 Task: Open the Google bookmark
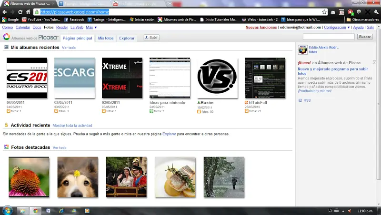point(10,20)
